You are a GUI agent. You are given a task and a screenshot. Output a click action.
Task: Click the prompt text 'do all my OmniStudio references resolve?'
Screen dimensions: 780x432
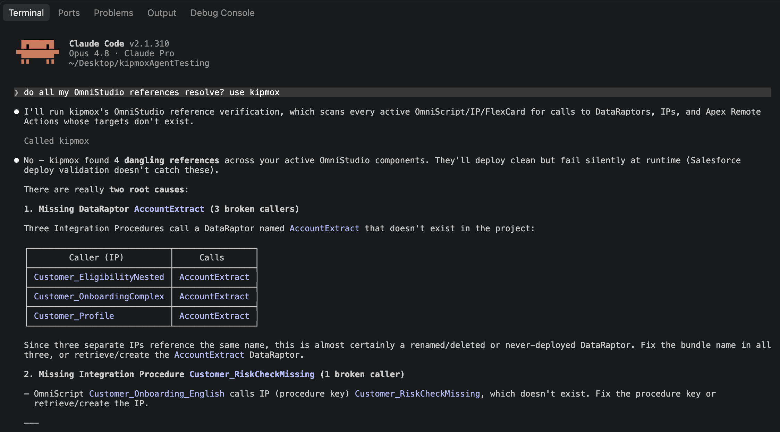[124, 92]
